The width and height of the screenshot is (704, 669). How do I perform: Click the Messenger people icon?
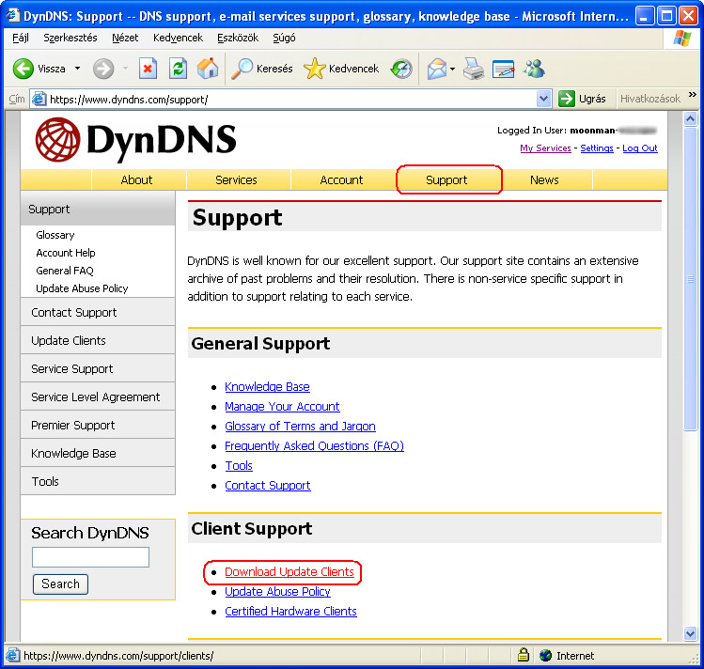point(534,69)
